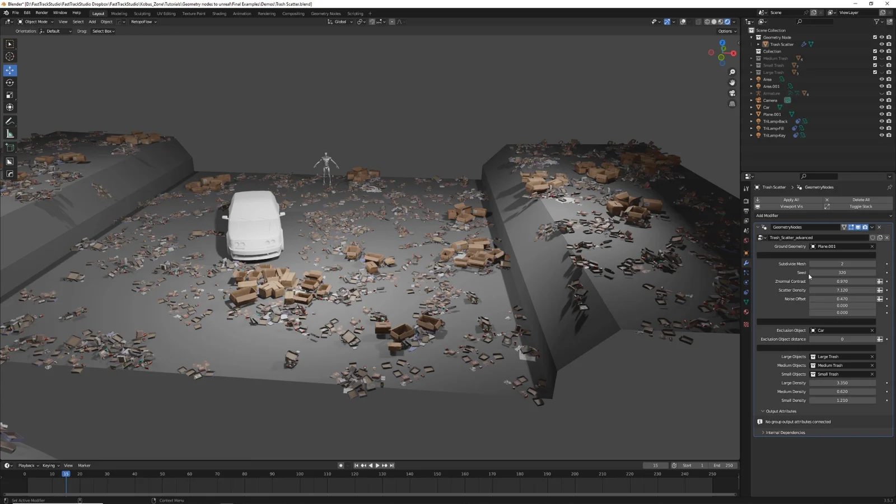Open the Geometry Nodes menu
Viewport: 896px width, 504px height.
coord(325,13)
